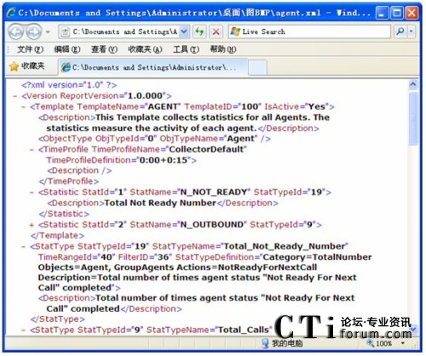The height and width of the screenshot is (356, 426).
Task: Click the Forward navigation arrow
Action: click(x=34, y=32)
